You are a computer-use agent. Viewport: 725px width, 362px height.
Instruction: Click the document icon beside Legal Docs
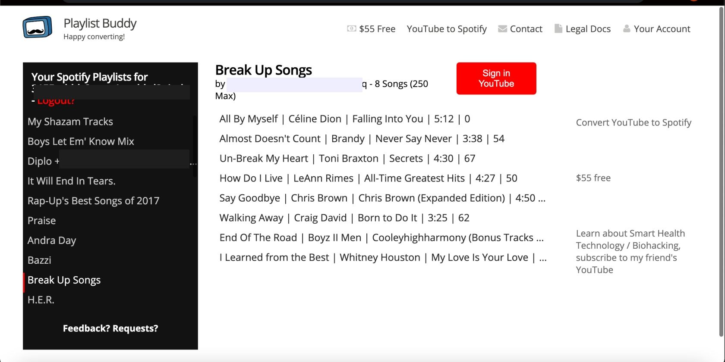[558, 29]
